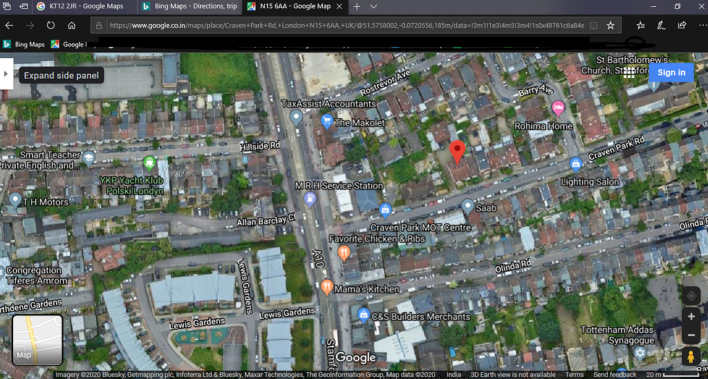Open the favorites hub icon
The image size is (708, 379).
640,26
